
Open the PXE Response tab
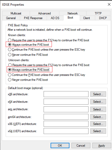[33, 18]
